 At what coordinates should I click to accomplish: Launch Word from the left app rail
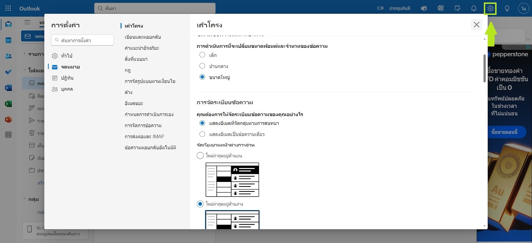coord(8,88)
